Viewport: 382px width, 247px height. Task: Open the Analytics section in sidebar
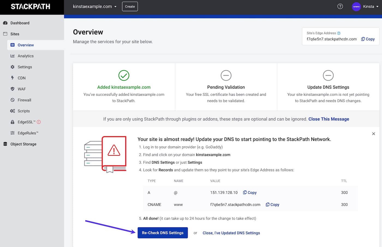[26, 56]
